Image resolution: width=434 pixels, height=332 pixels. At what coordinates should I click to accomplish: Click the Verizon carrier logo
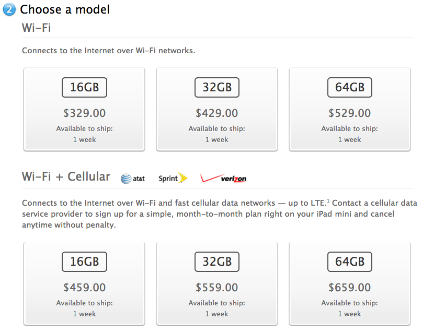[x=223, y=179]
